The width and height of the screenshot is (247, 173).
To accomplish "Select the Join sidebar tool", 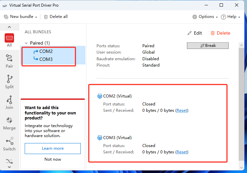I will pyautogui.click(x=9, y=102).
